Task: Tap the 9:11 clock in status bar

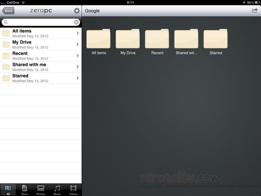Action: (130, 3)
